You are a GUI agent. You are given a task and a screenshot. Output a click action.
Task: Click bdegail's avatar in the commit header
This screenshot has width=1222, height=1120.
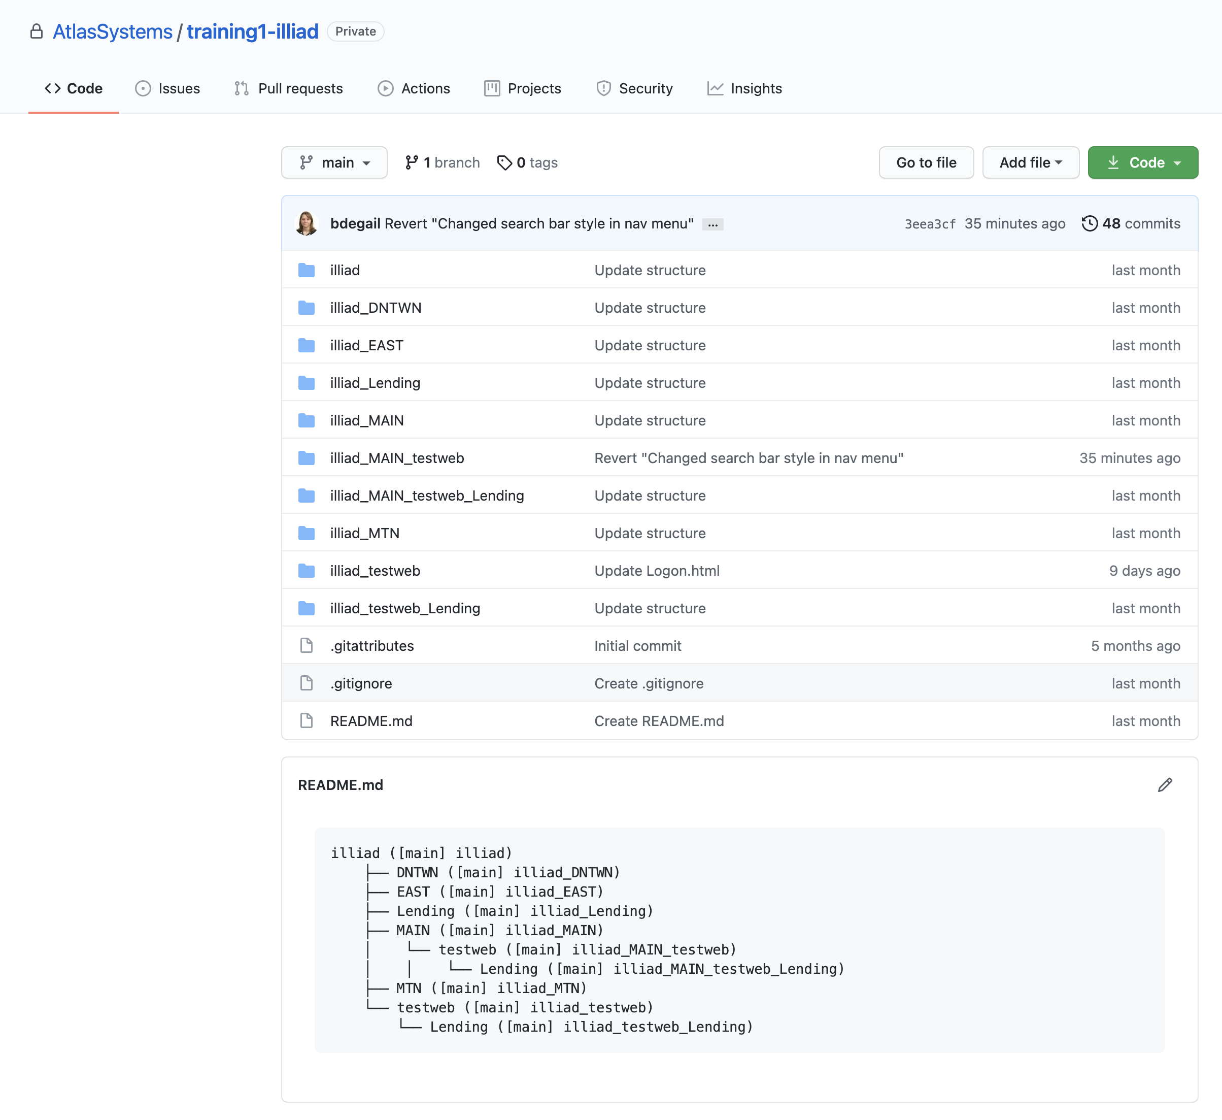(307, 223)
